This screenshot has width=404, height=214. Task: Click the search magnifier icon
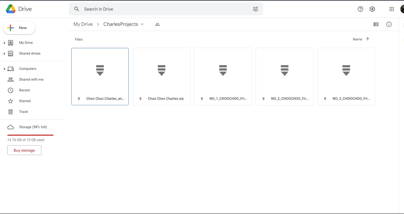click(76, 9)
